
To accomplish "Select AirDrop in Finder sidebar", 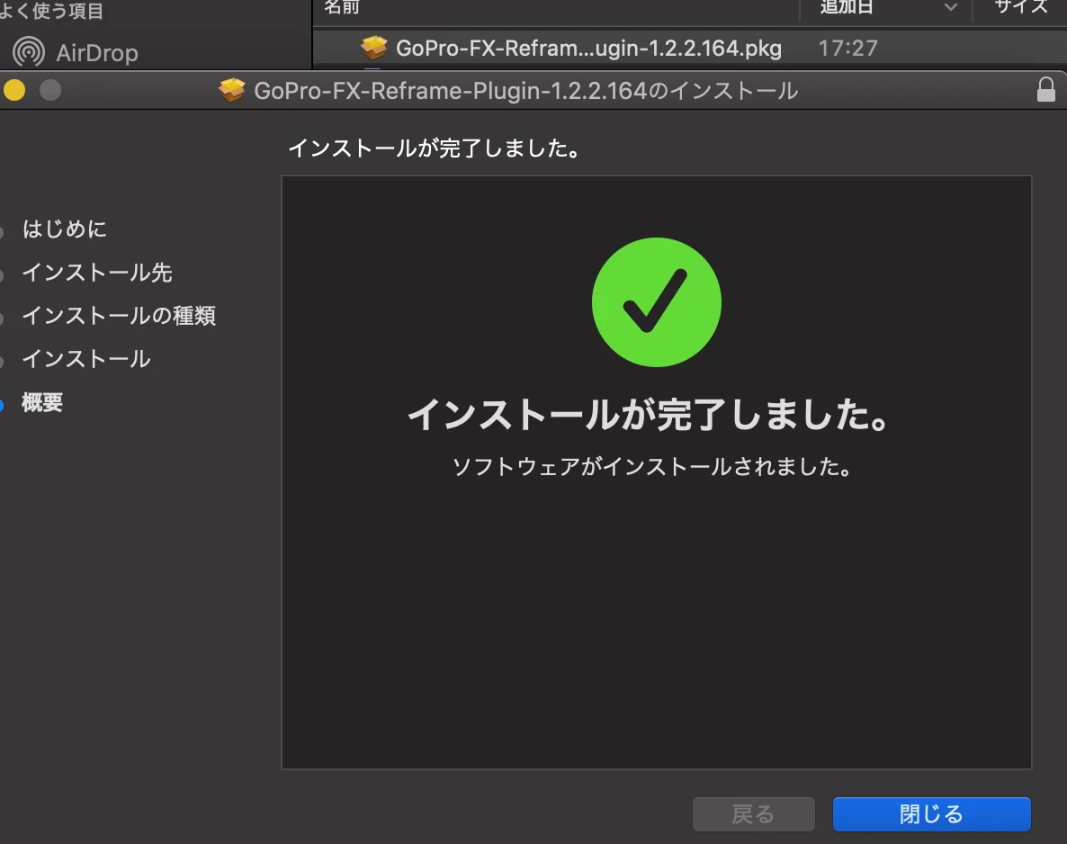I will point(76,52).
